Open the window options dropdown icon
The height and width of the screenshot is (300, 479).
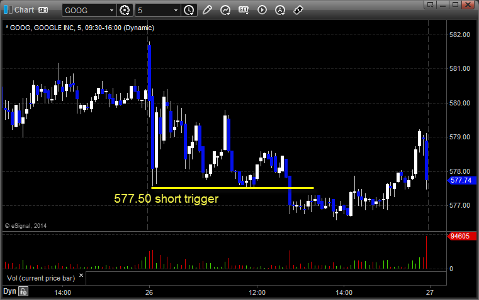[x=431, y=4]
